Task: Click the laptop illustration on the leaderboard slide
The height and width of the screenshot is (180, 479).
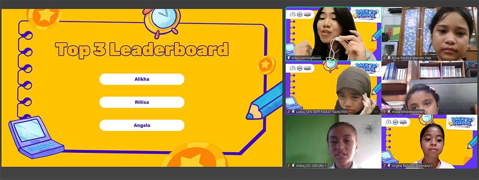Action: (x=35, y=137)
